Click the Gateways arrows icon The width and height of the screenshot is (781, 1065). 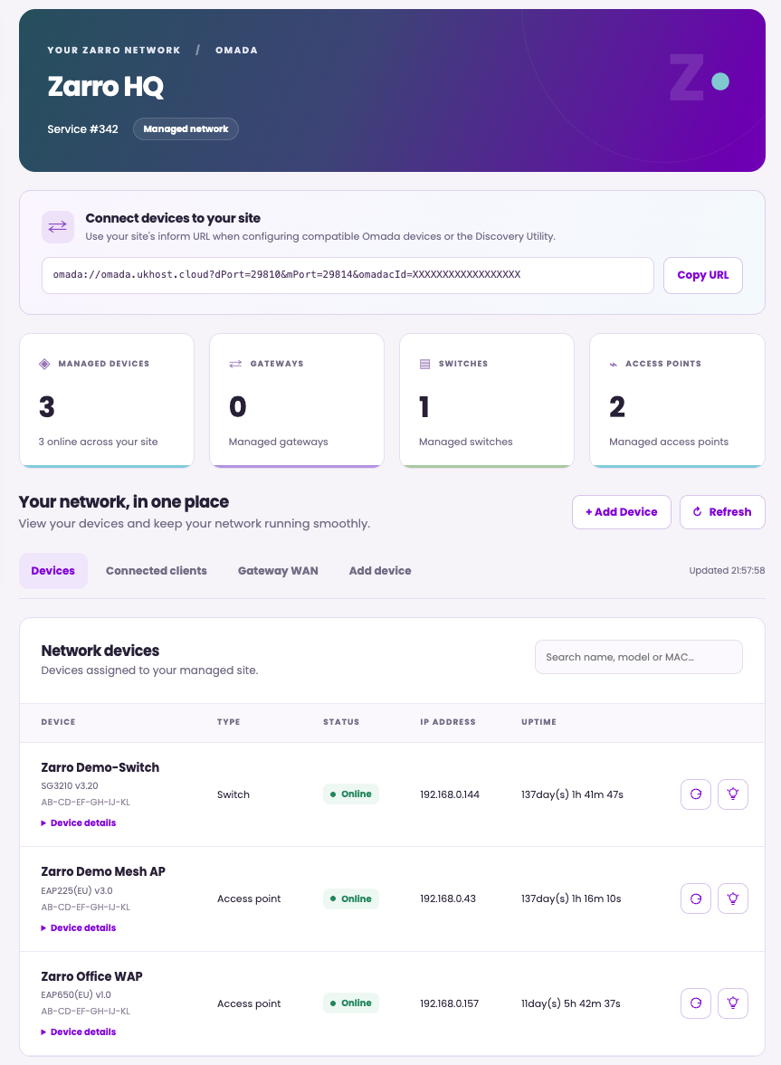pos(235,364)
